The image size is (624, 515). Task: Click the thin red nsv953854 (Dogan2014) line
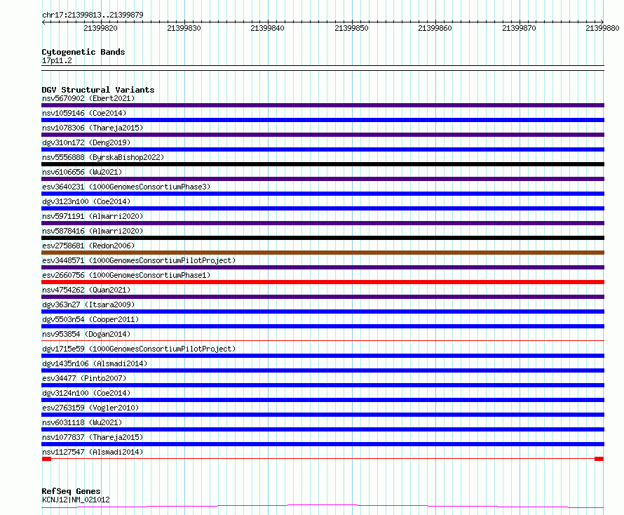coord(323,340)
